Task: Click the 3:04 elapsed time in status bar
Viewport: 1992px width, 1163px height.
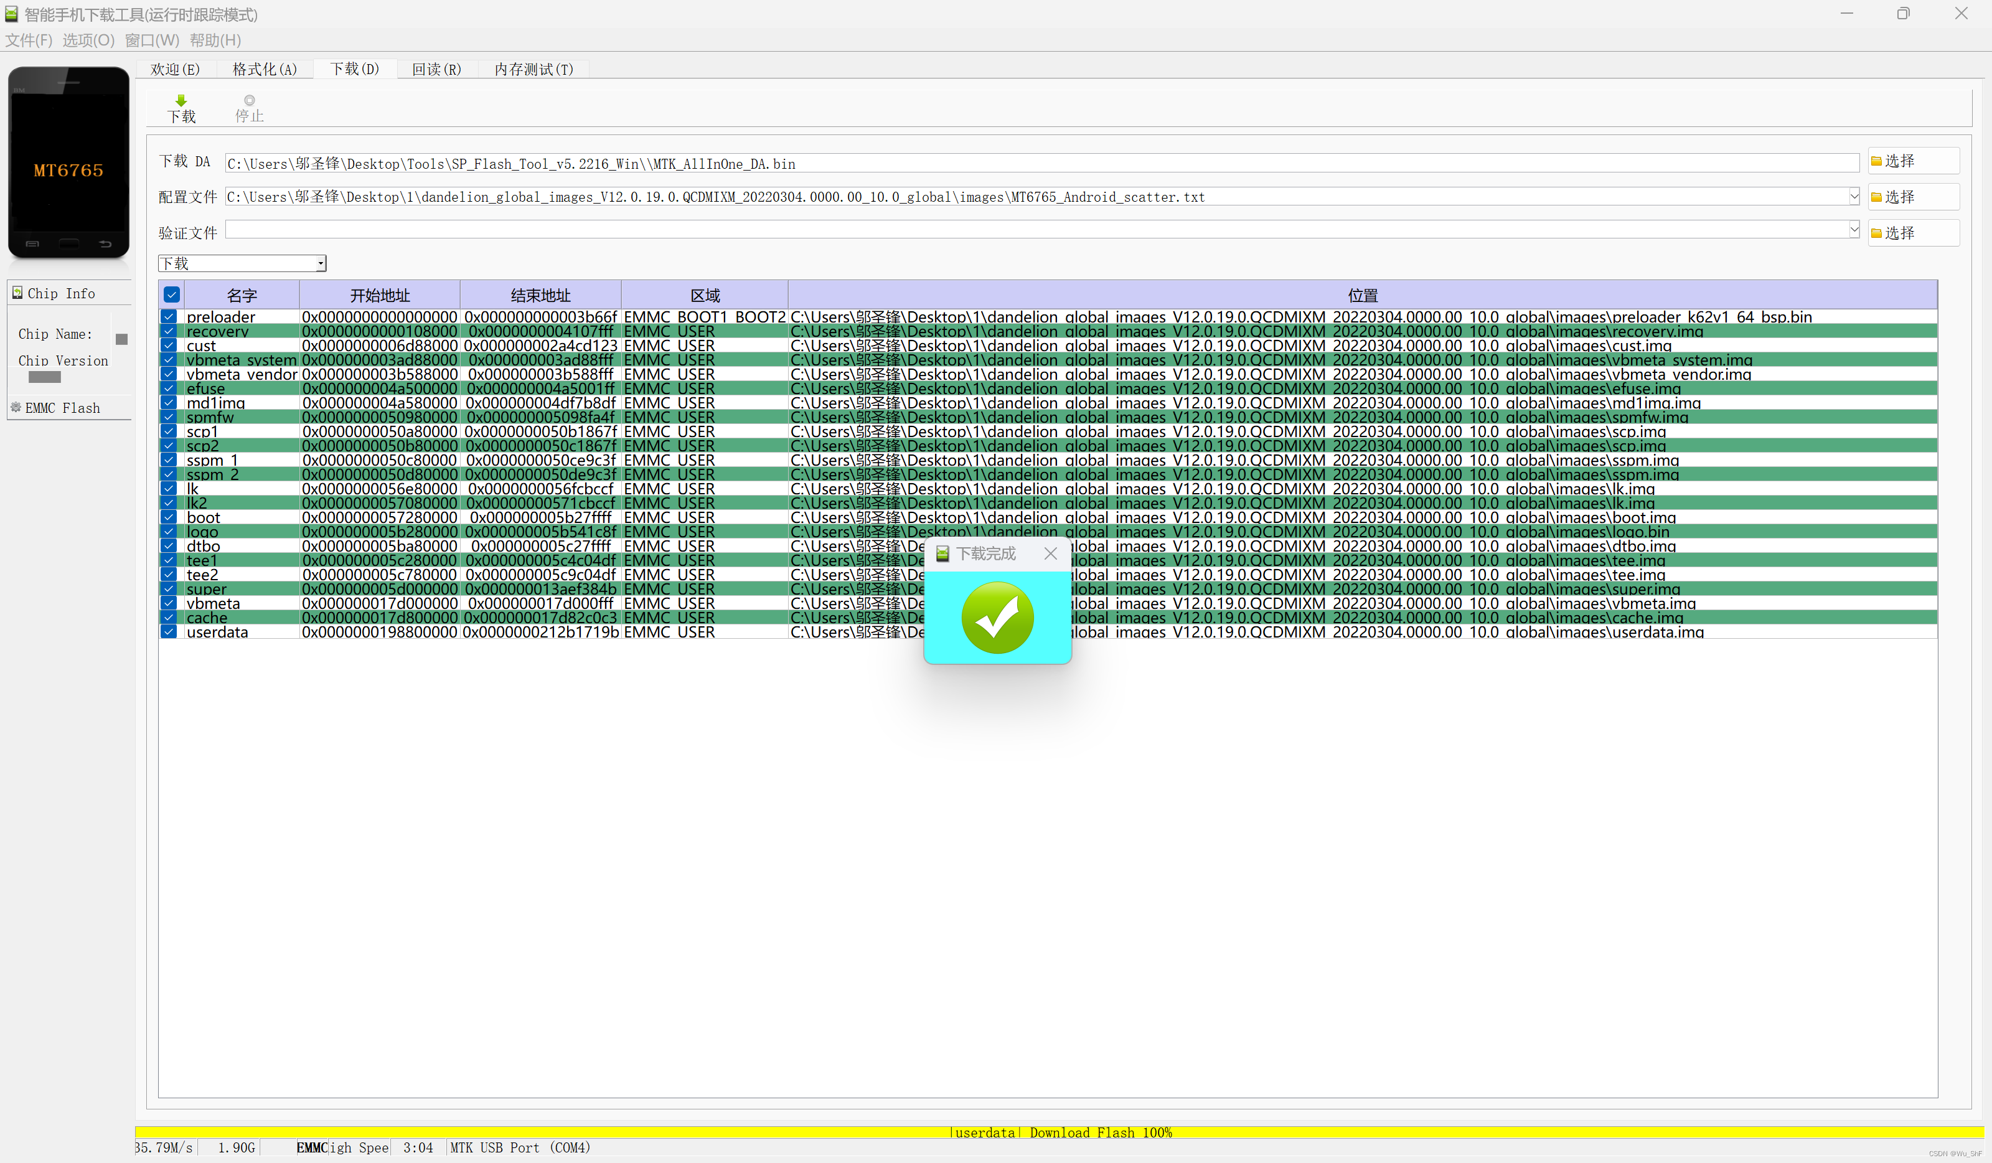Action: [418, 1147]
